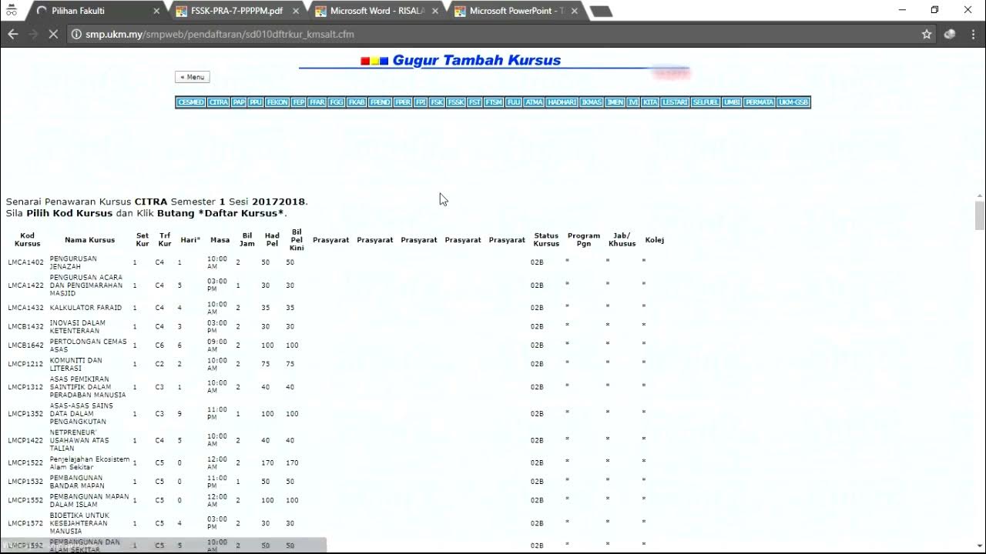This screenshot has height=554, width=986.
Task: Select the CESMED faculty button
Action: 191,102
